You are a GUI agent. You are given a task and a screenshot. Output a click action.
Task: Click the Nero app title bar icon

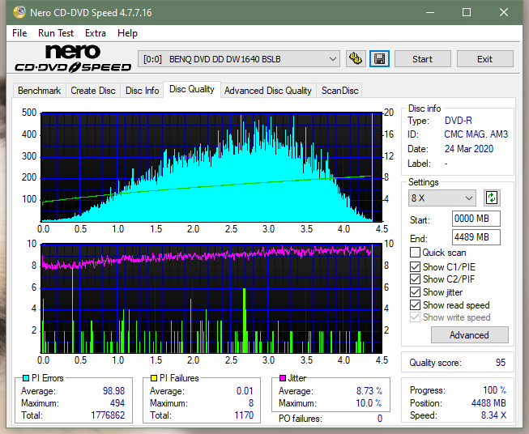point(19,12)
